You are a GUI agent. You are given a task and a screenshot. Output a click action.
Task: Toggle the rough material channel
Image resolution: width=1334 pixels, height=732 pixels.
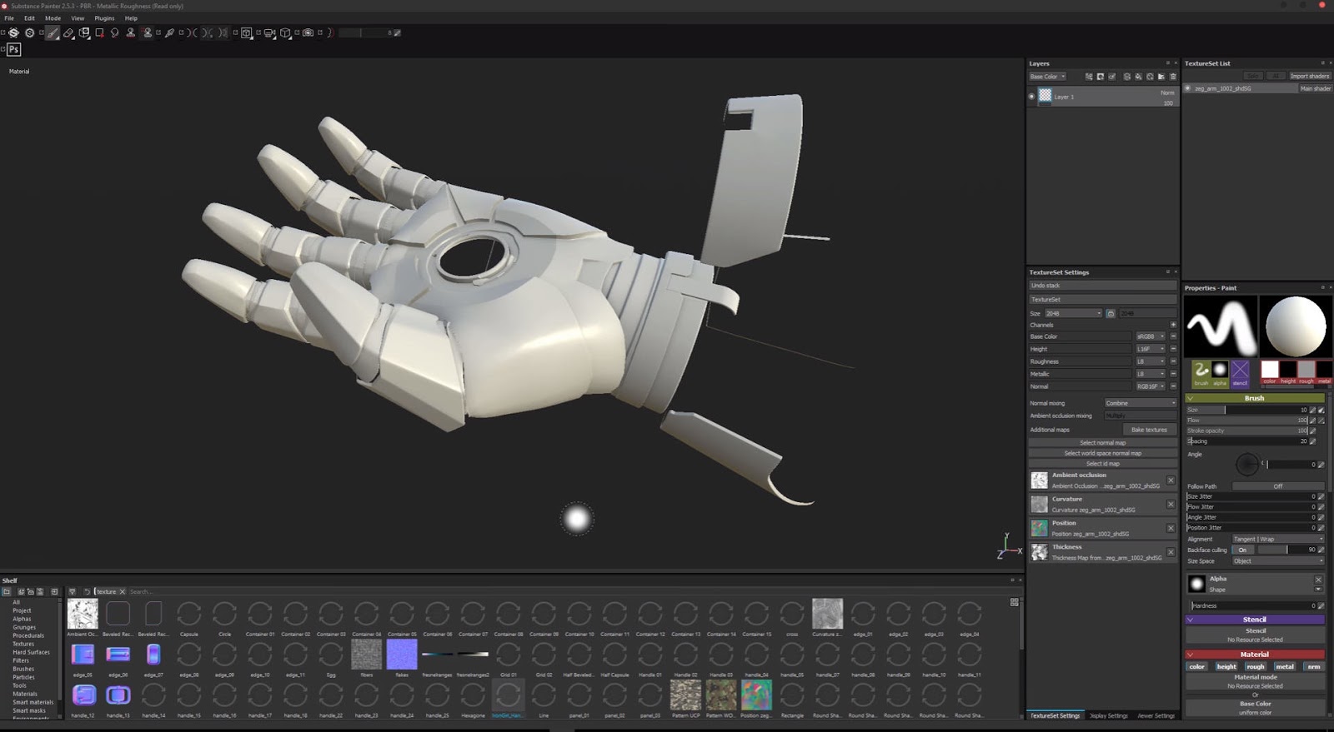tap(1256, 666)
